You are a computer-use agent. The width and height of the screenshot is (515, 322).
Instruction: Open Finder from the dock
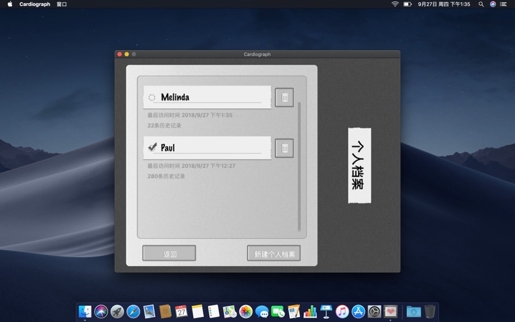click(85, 312)
